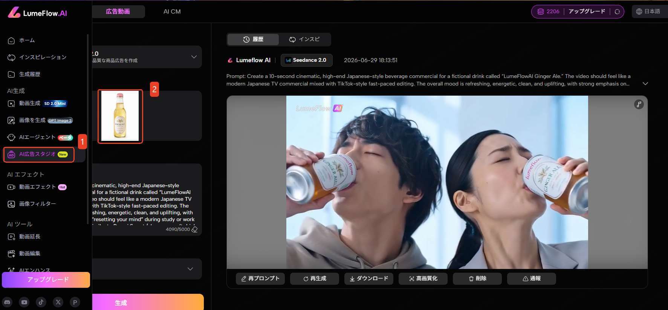Viewport: 668px width, 310px height.
Task: Click the ダウンロード button
Action: pos(369,278)
